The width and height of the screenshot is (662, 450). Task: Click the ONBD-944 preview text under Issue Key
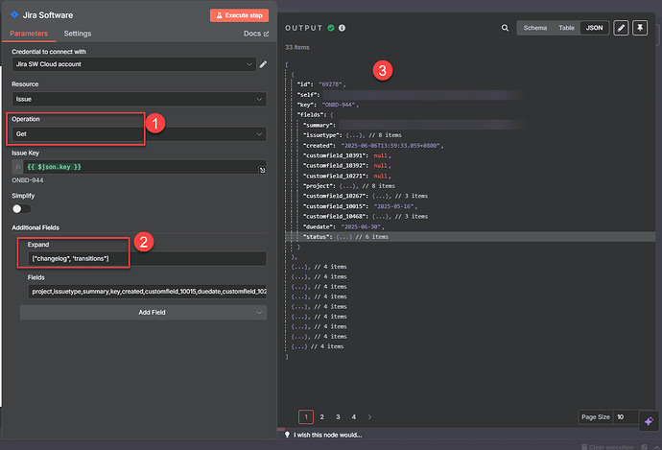(28, 180)
